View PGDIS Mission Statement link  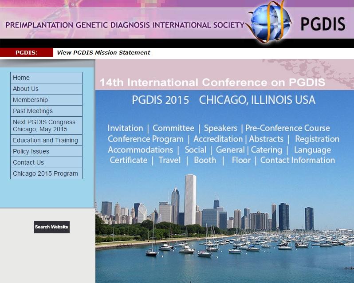[x=103, y=52]
